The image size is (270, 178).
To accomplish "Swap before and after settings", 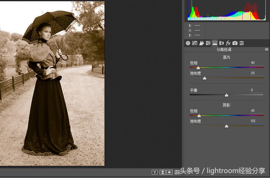I will (x=163, y=172).
